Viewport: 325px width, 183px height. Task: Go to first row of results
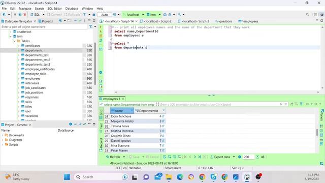click(185, 157)
